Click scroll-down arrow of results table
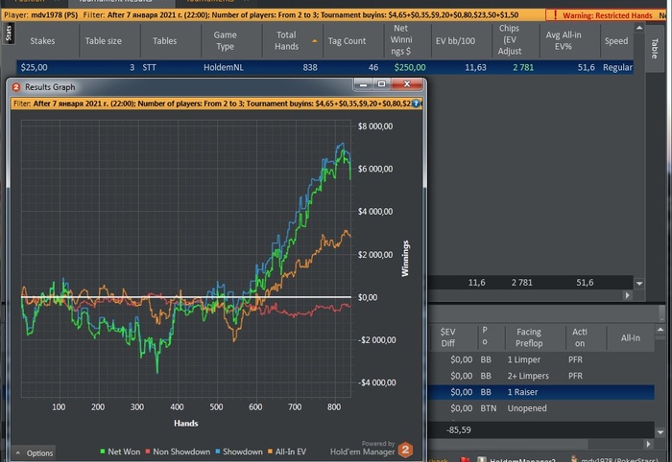The height and width of the screenshot is (462, 672). (639, 283)
